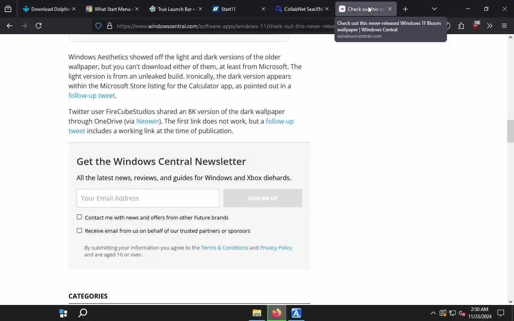Expand the list all tabs dropdown

point(434,9)
